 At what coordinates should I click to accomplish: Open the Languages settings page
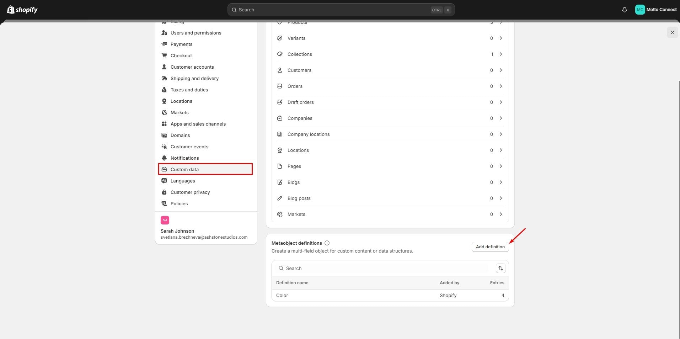point(183,181)
